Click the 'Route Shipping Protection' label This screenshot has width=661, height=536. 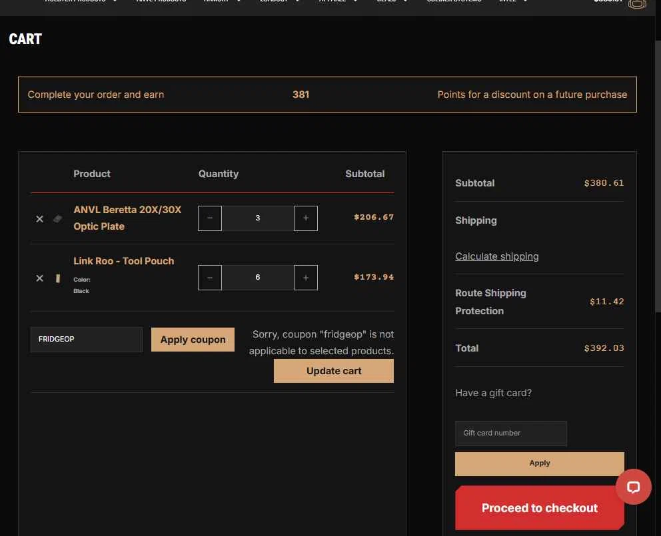point(490,302)
